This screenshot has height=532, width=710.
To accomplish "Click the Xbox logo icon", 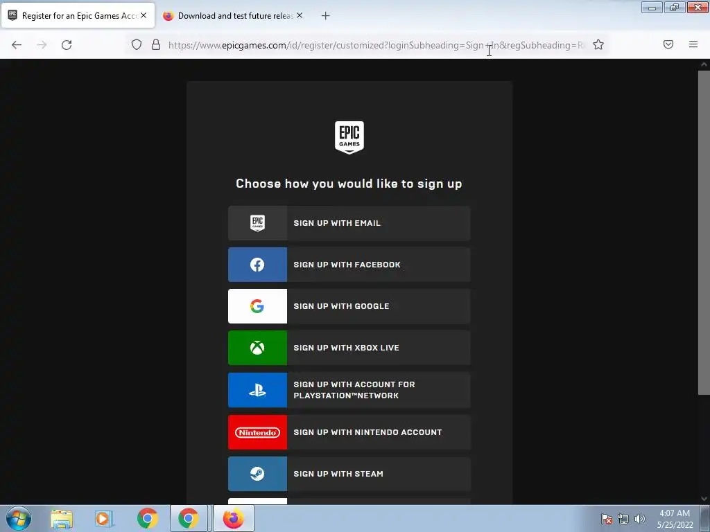I will [x=257, y=348].
